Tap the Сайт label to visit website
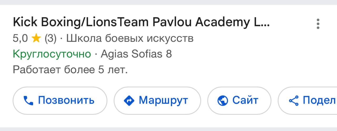This screenshot has height=131, width=337. click(x=245, y=100)
